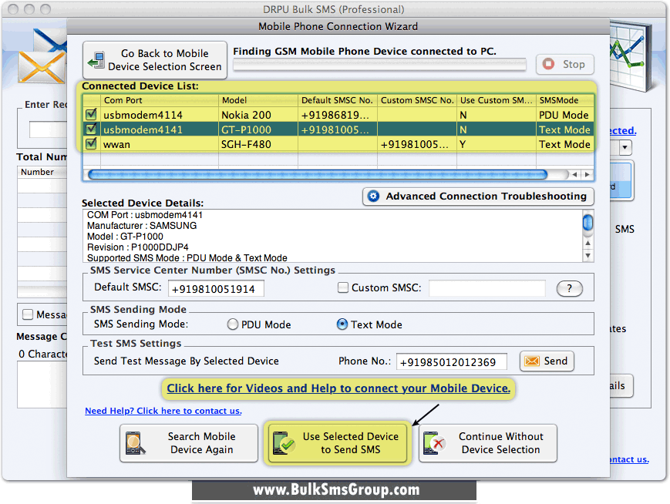670x504 pixels.
Task: Uncheck the wwan device checkbox
Action: click(91, 144)
